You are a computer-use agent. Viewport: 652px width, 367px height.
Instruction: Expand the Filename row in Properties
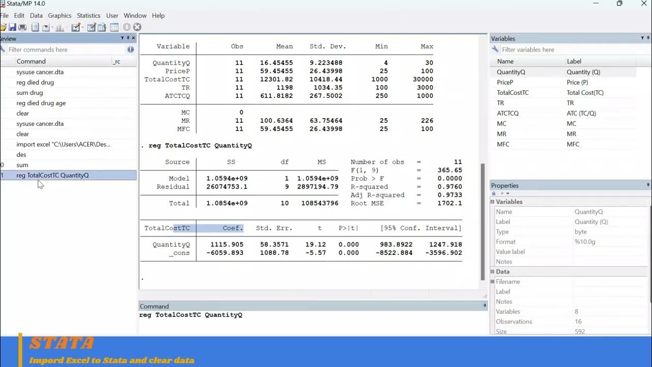493,281
